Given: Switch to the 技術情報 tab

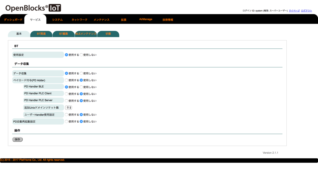Looking at the screenshot, I should (x=168, y=20).
